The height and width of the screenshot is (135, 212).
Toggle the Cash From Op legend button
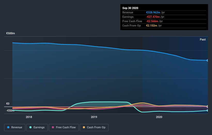pos(94,128)
